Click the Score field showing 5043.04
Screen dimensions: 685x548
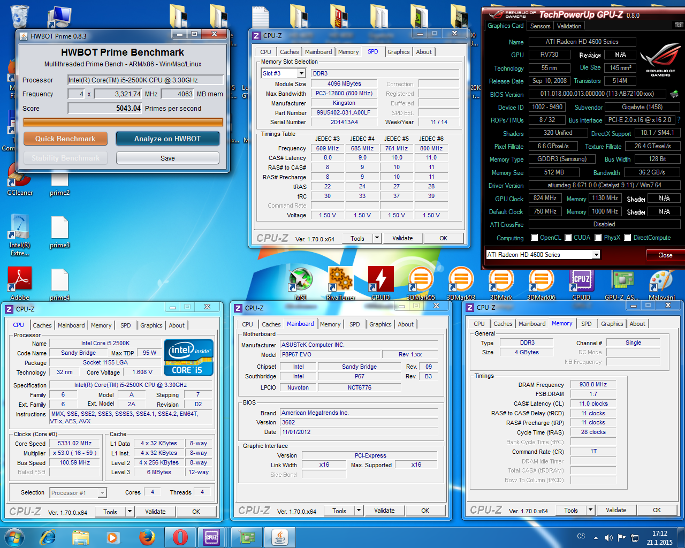[x=105, y=108]
